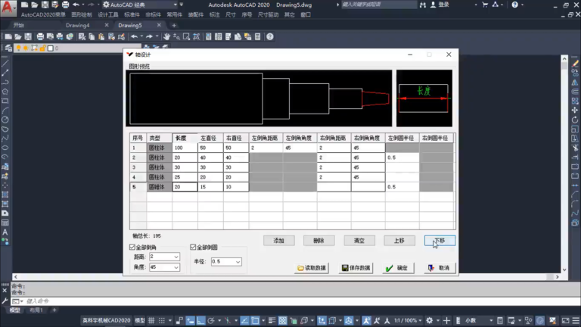Open the 设计工具 menu
581x327 pixels.
point(108,15)
